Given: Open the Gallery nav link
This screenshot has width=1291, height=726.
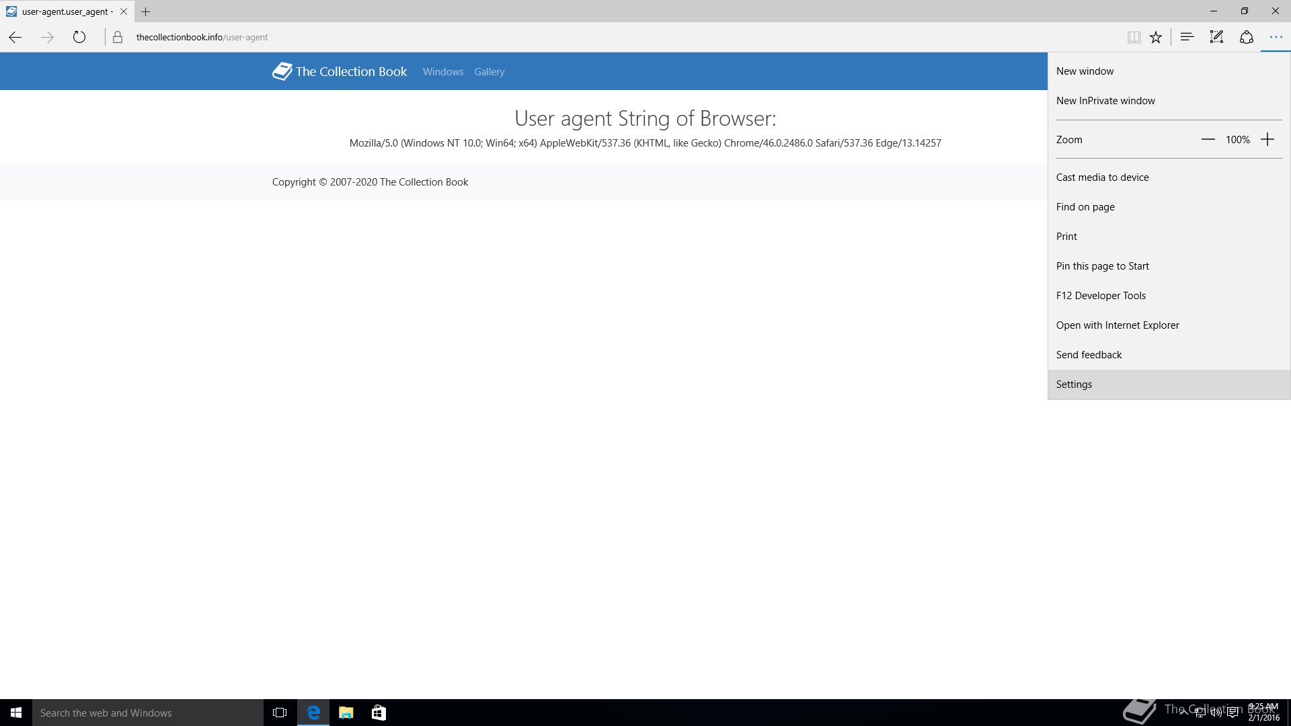Looking at the screenshot, I should [489, 72].
